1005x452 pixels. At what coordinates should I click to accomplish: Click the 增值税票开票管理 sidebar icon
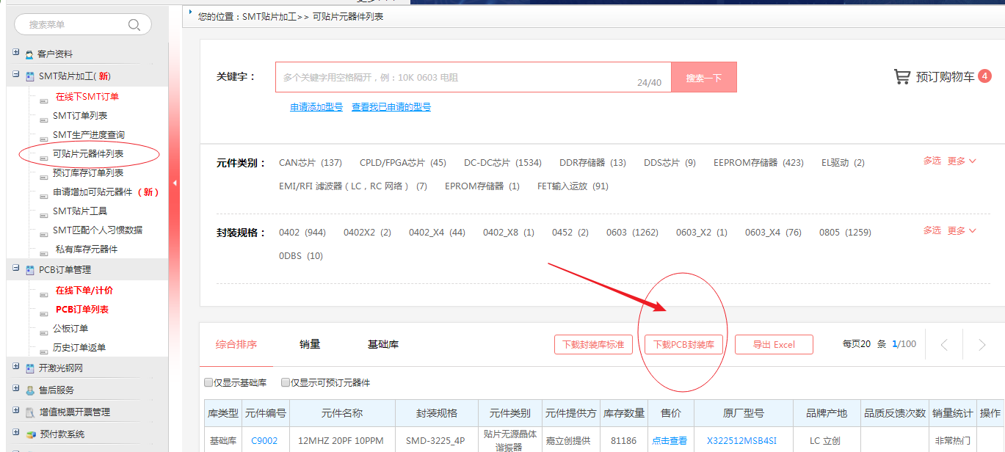click(30, 412)
